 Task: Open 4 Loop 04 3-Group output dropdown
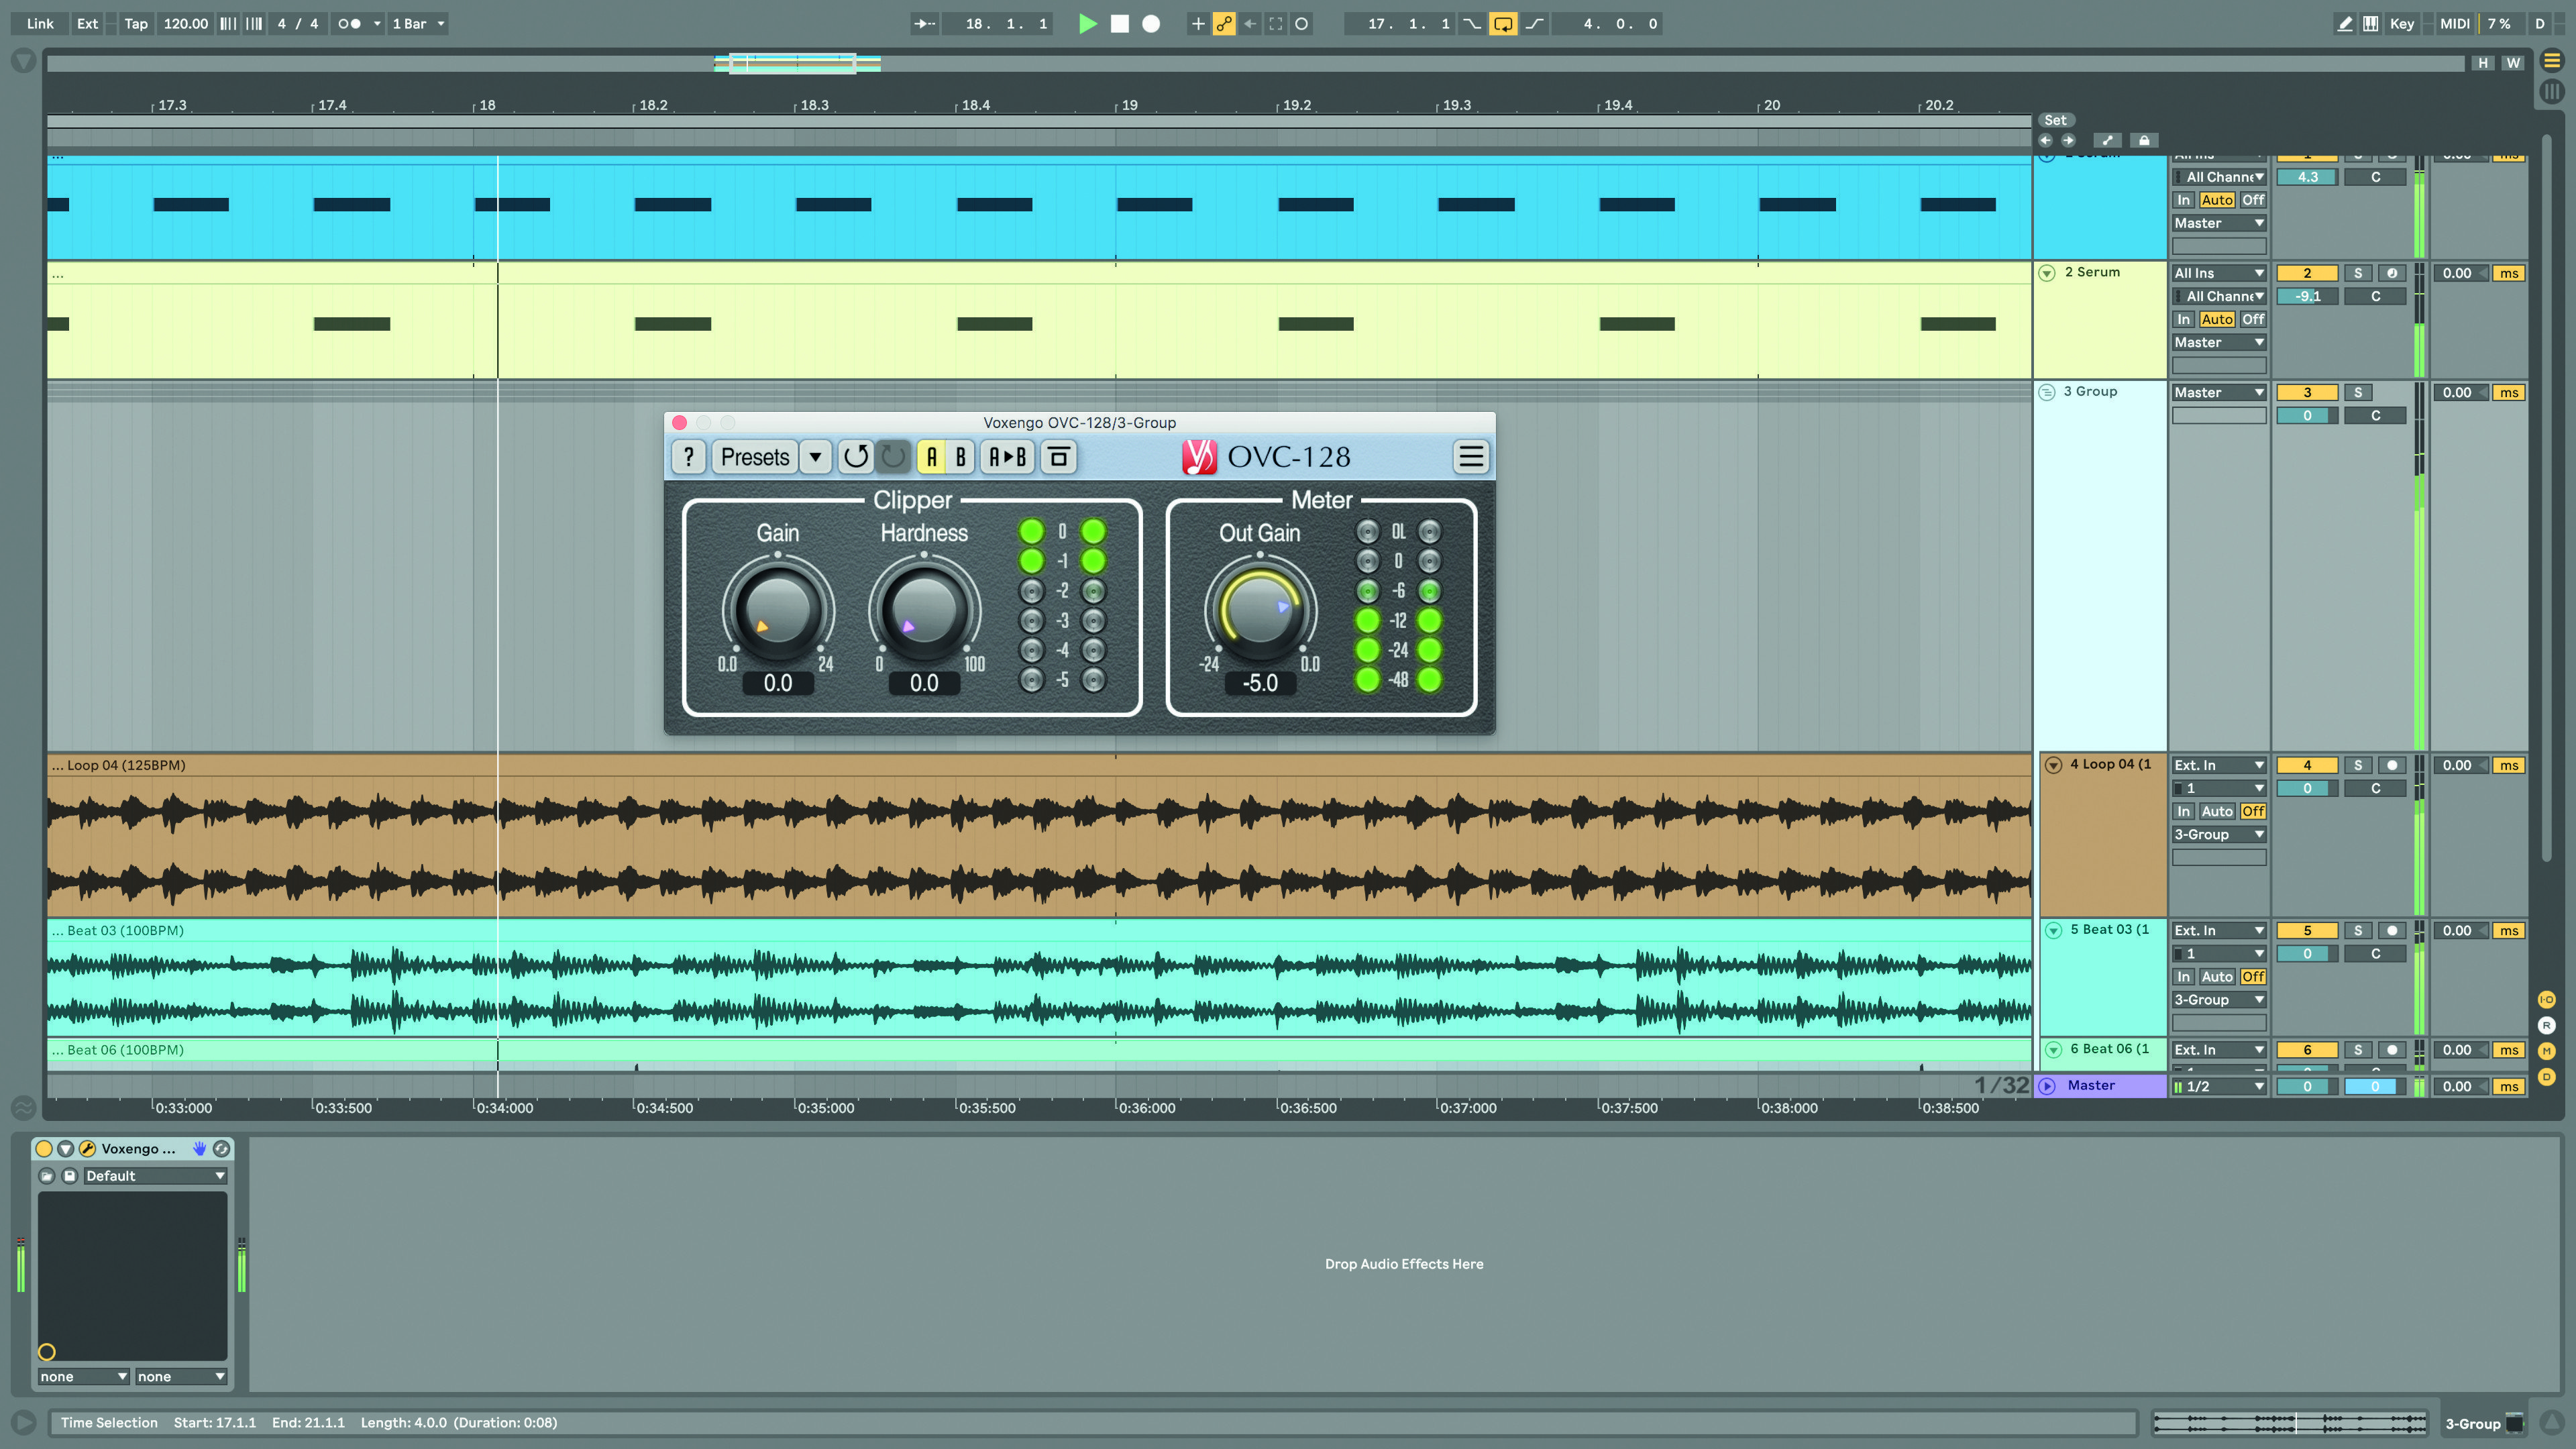point(2218,834)
